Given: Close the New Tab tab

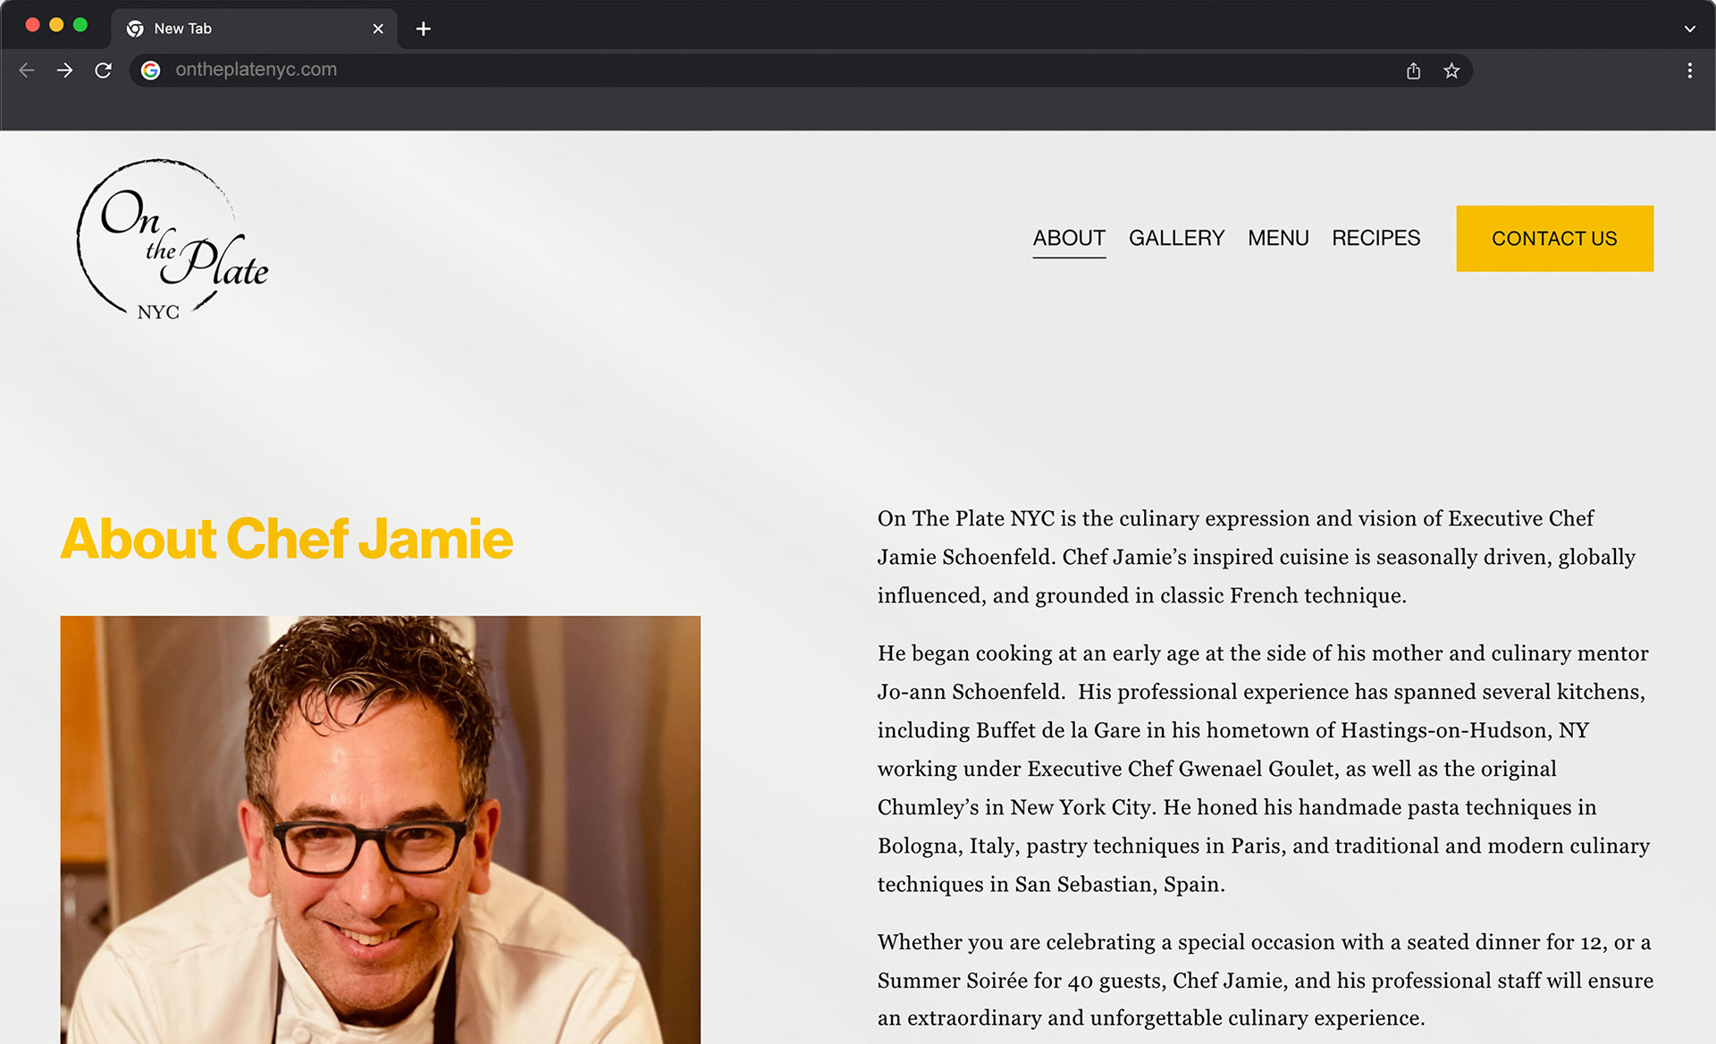Looking at the screenshot, I should pos(378,29).
